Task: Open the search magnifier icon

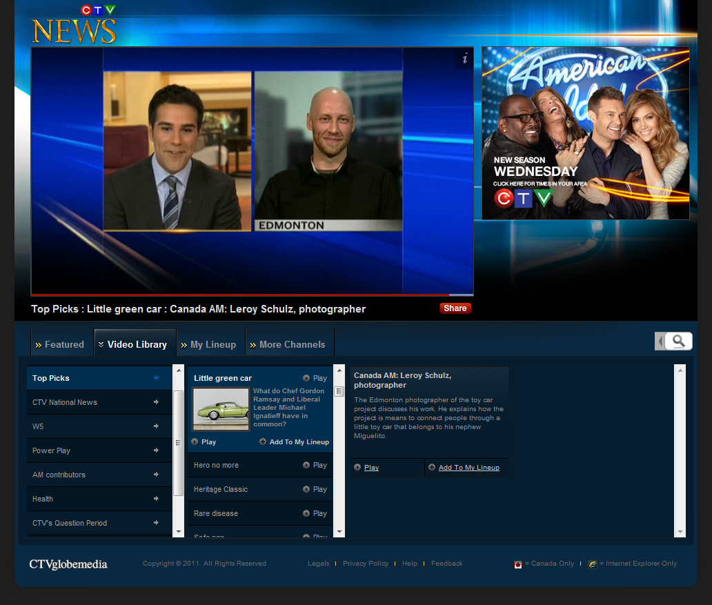Action: click(x=678, y=341)
